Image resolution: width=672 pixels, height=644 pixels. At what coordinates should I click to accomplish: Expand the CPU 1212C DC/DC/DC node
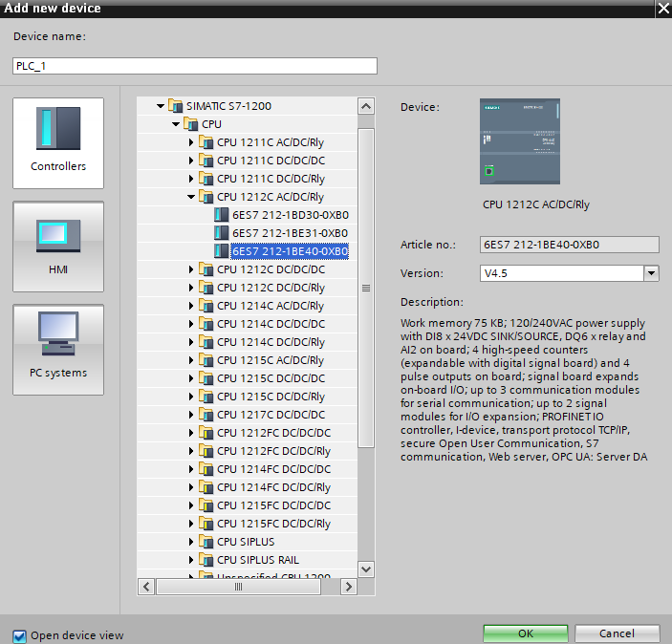(191, 269)
